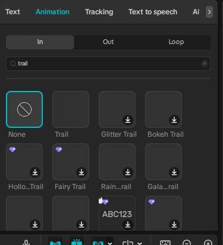Select the Fairy Trail Pro thumbnail
Viewport: 223px width, 245px height.
click(x=71, y=162)
